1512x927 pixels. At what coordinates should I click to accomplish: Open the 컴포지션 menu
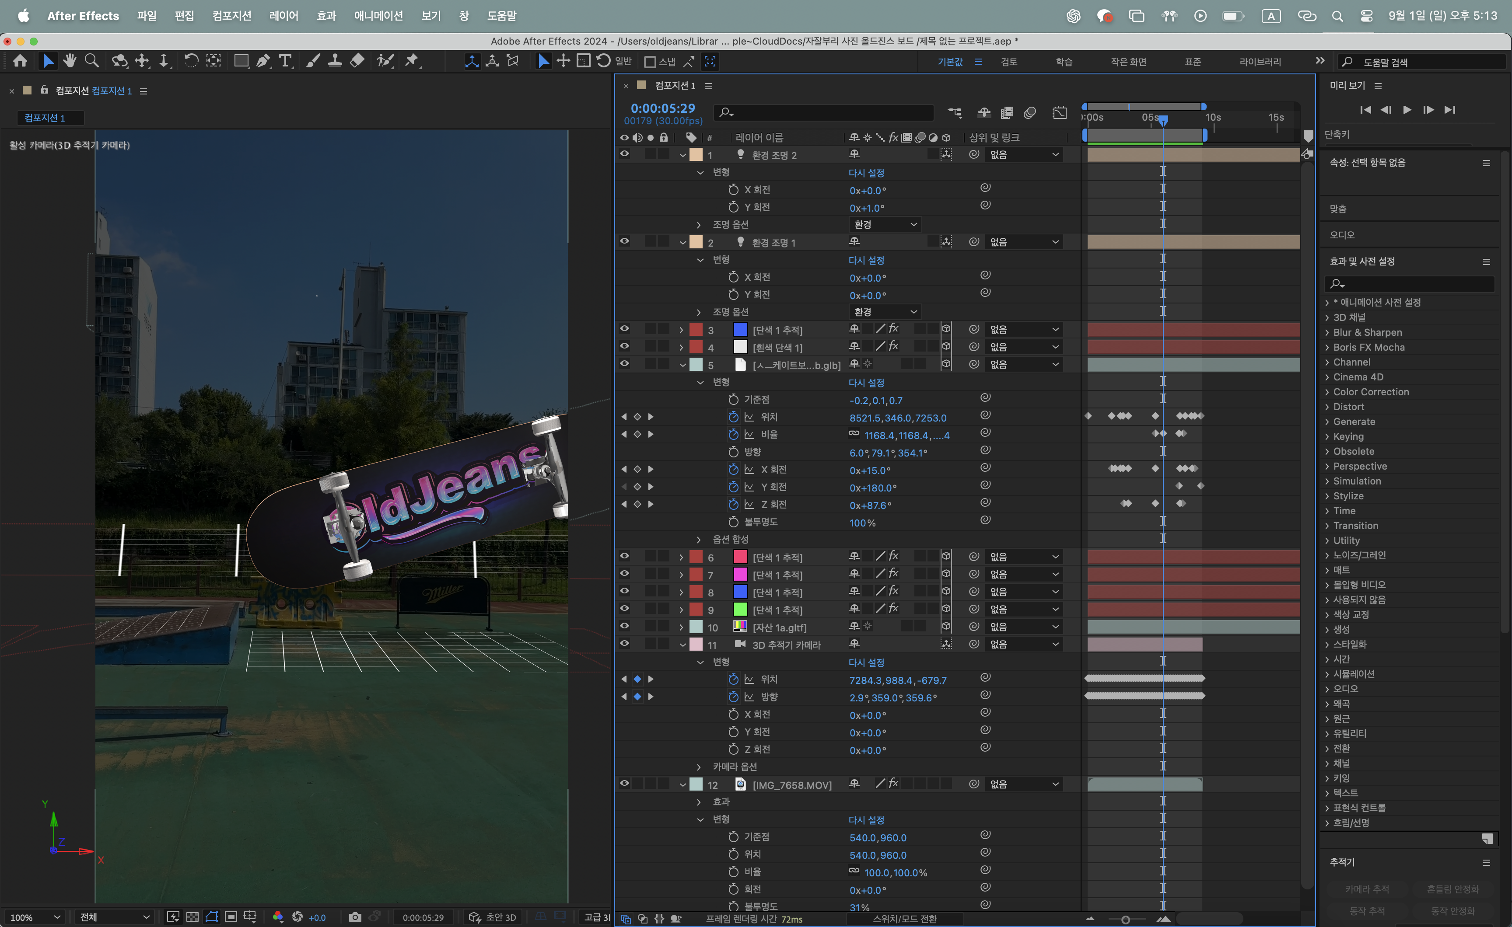click(232, 16)
